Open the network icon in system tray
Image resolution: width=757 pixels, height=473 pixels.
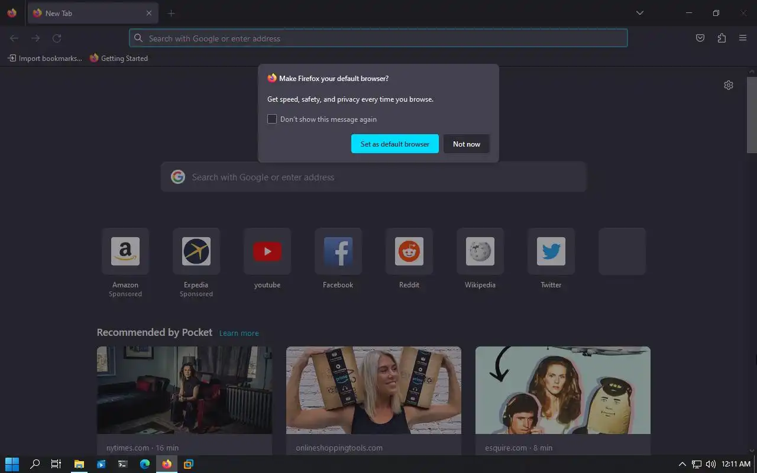[x=697, y=464]
